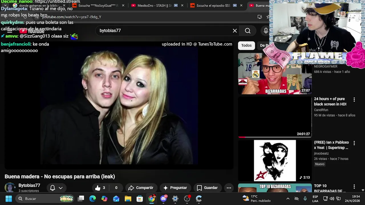The image size is (365, 205).
Task: Open the notification bell for Bytobias77
Action: [52, 188]
